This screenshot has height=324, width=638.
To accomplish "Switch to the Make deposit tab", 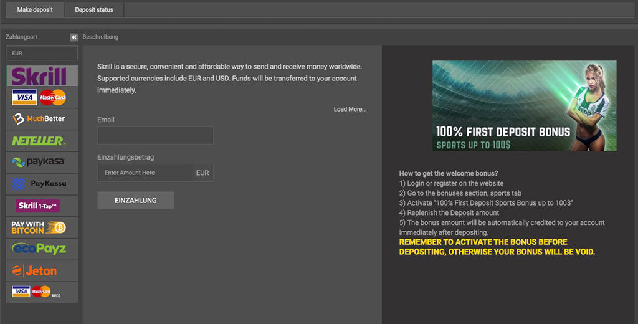I will 35,10.
